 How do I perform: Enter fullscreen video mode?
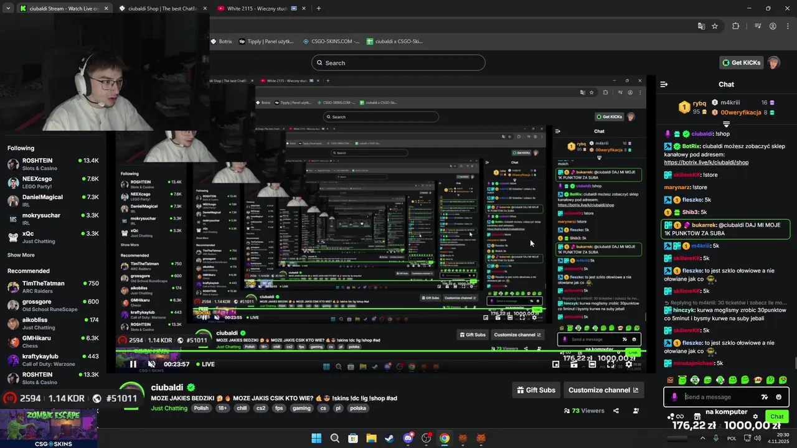(x=611, y=364)
